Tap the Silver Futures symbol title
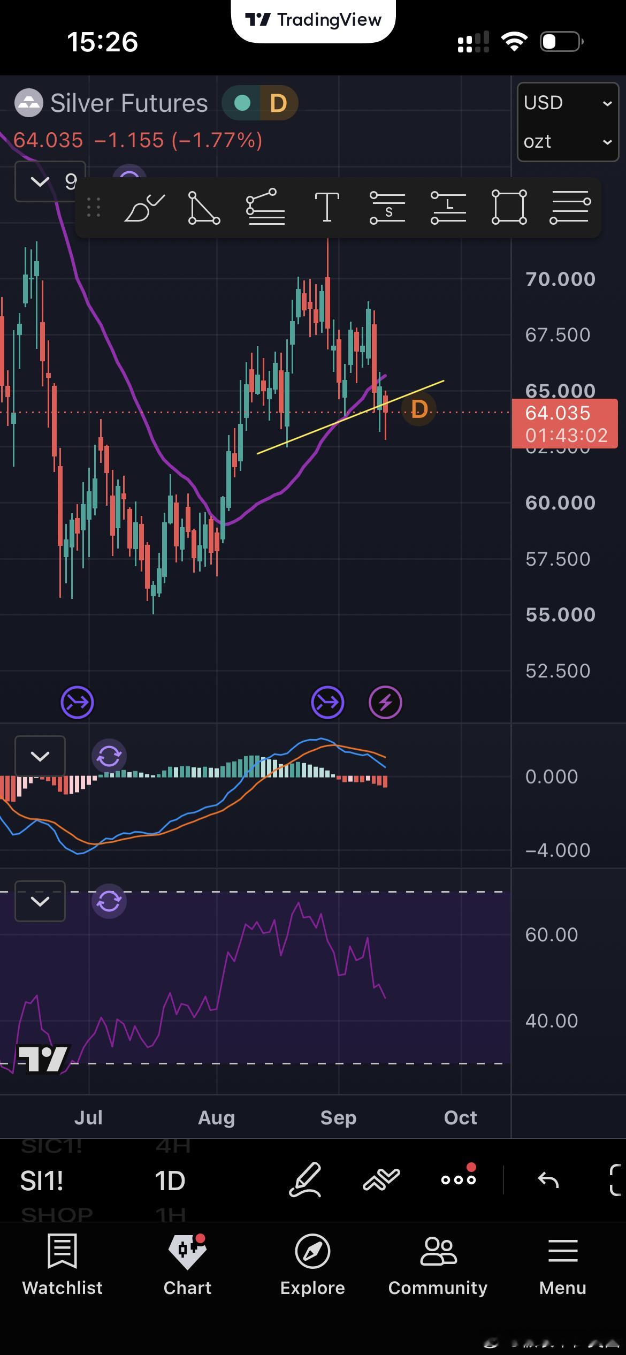 coord(129,103)
